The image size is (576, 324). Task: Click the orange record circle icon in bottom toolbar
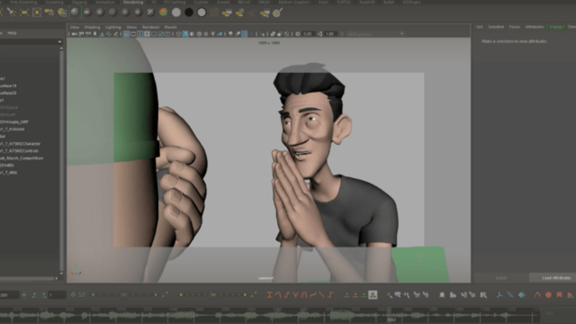548,295
